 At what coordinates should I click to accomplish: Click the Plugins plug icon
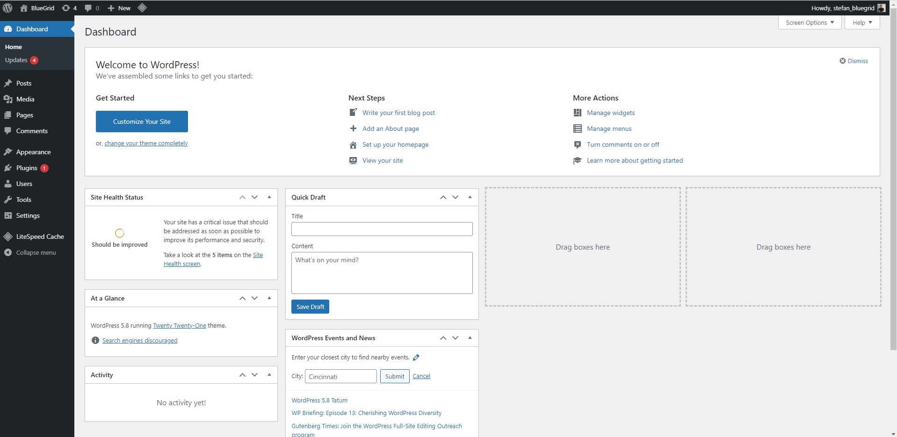[8, 168]
